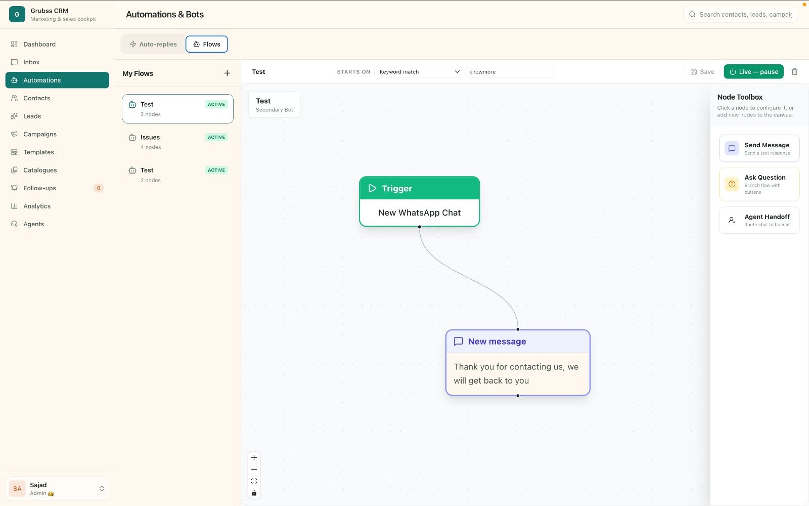Open Analytics page

pyautogui.click(x=57, y=206)
